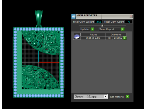Image resolution: width=146 pixels, height=109 pixels.
Task: Click the Save Report button
Action: (x=110, y=29)
